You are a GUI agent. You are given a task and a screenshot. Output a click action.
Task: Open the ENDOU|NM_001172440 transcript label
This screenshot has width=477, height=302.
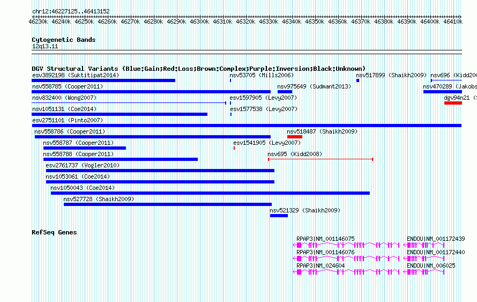tap(436, 252)
